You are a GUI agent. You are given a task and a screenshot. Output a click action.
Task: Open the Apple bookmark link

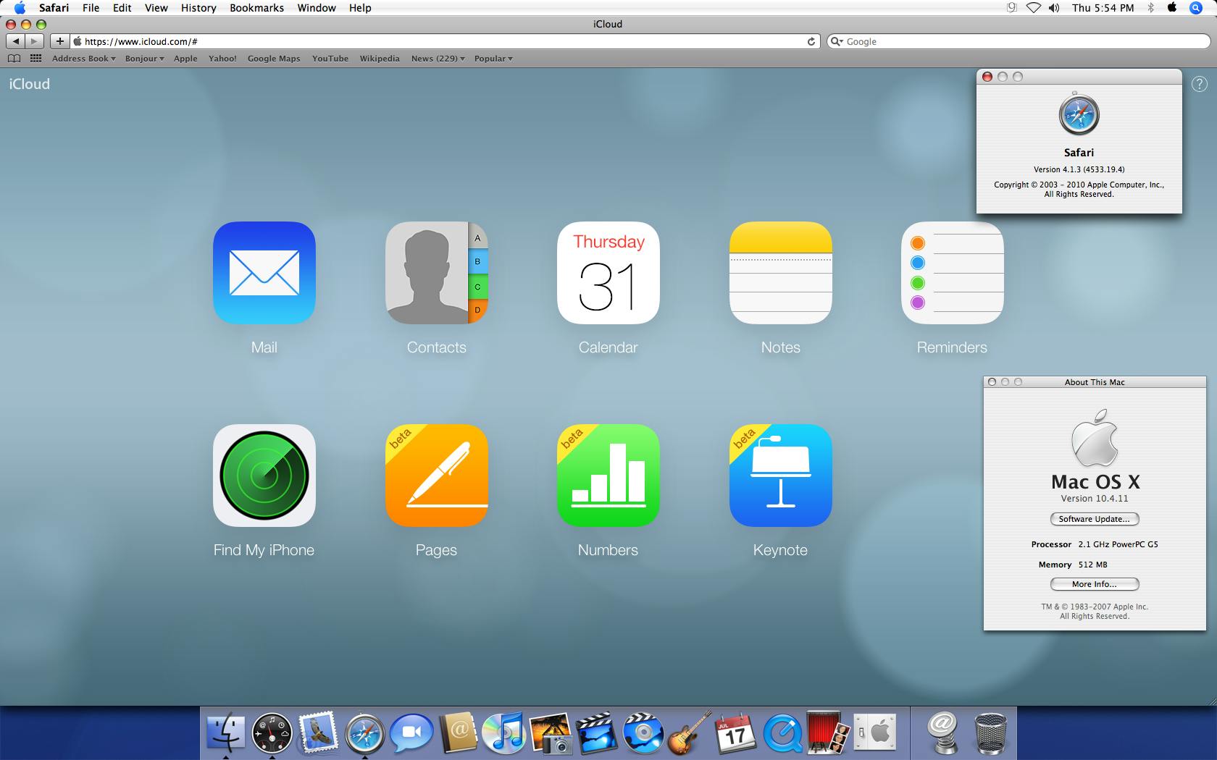click(x=185, y=59)
